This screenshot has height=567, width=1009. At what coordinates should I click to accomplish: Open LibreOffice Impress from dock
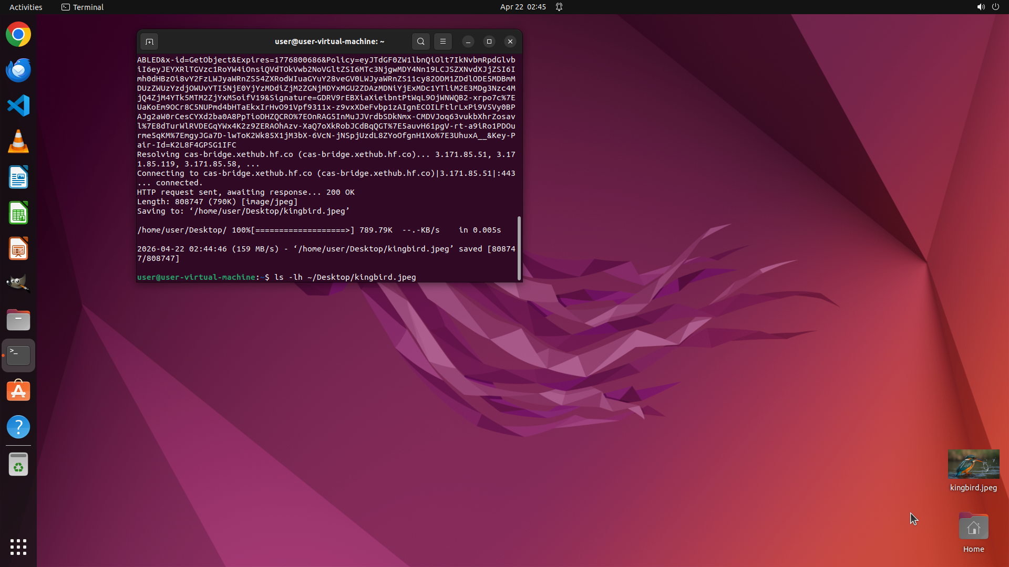[x=18, y=249]
